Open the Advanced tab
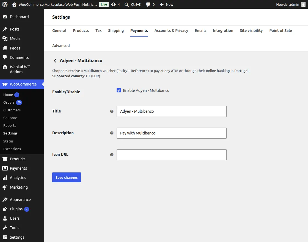This screenshot has width=308, height=242. click(x=61, y=46)
